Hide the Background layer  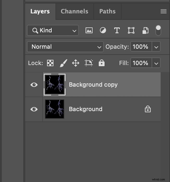34,109
